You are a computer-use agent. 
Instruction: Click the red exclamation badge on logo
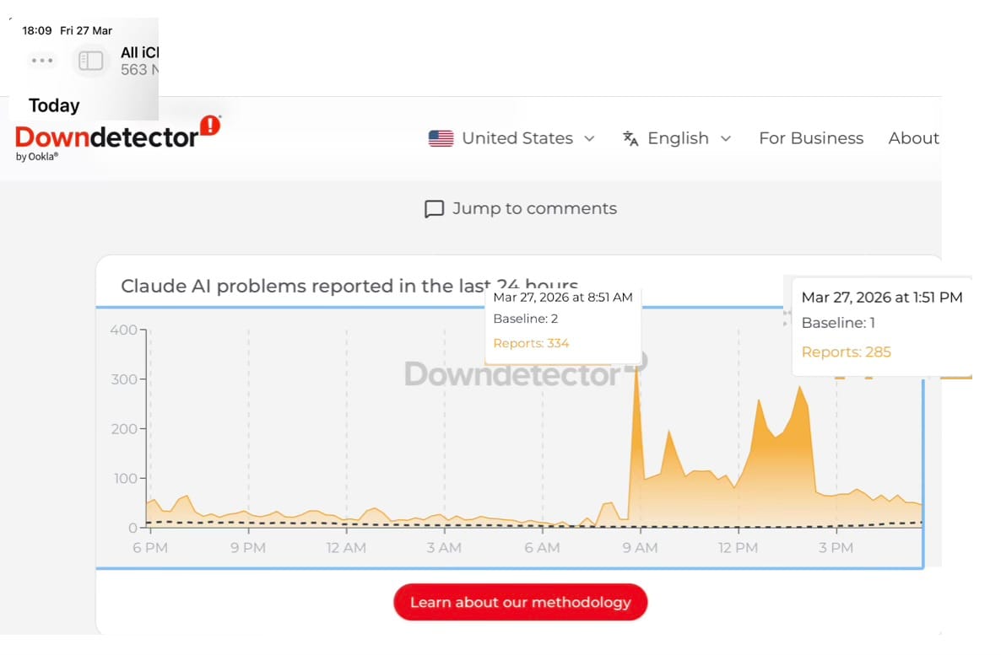point(209,126)
